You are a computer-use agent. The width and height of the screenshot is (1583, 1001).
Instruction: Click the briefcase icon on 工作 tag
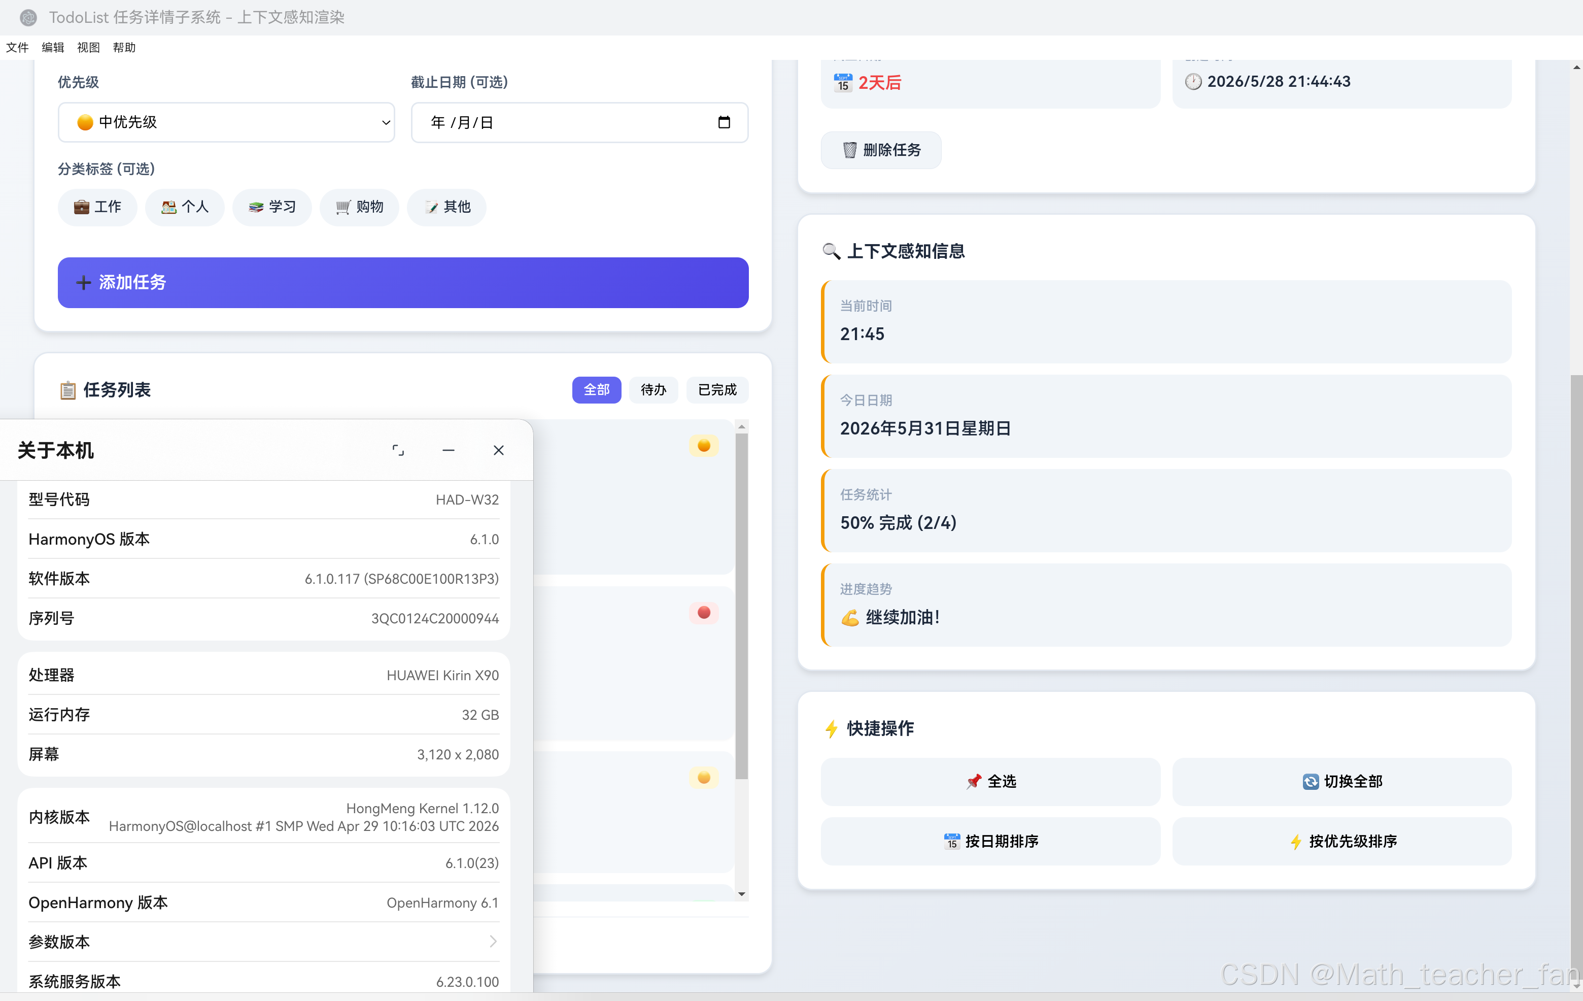[x=82, y=207]
